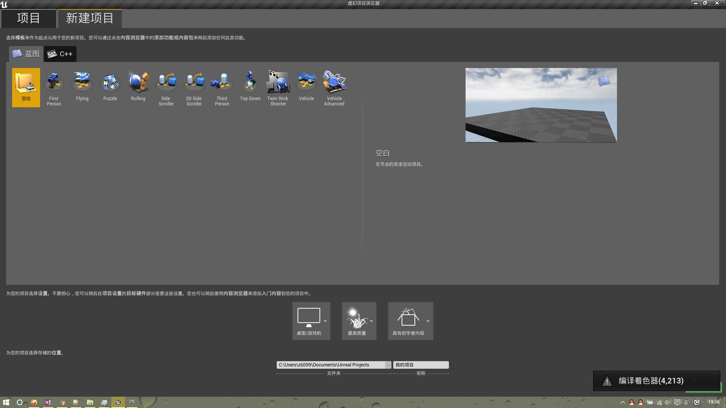Click the 编译着色器 shader compile notification
The height and width of the screenshot is (408, 726).
coord(656,381)
